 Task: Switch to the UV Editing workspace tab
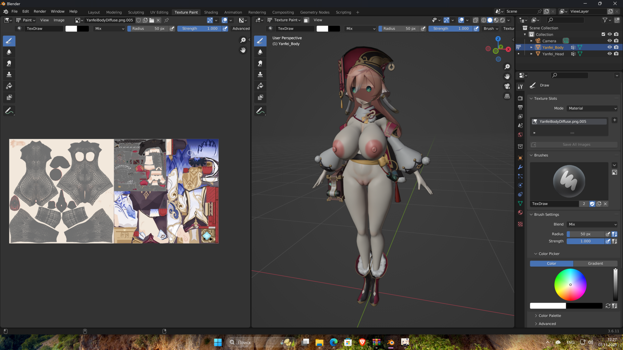point(159,12)
